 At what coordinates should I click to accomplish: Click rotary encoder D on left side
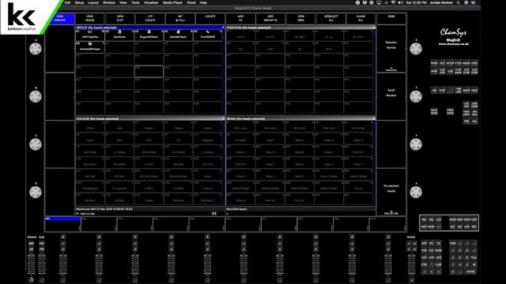click(x=36, y=192)
